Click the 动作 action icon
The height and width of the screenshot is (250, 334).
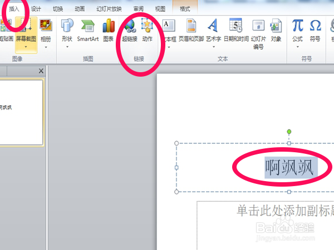[147, 26]
